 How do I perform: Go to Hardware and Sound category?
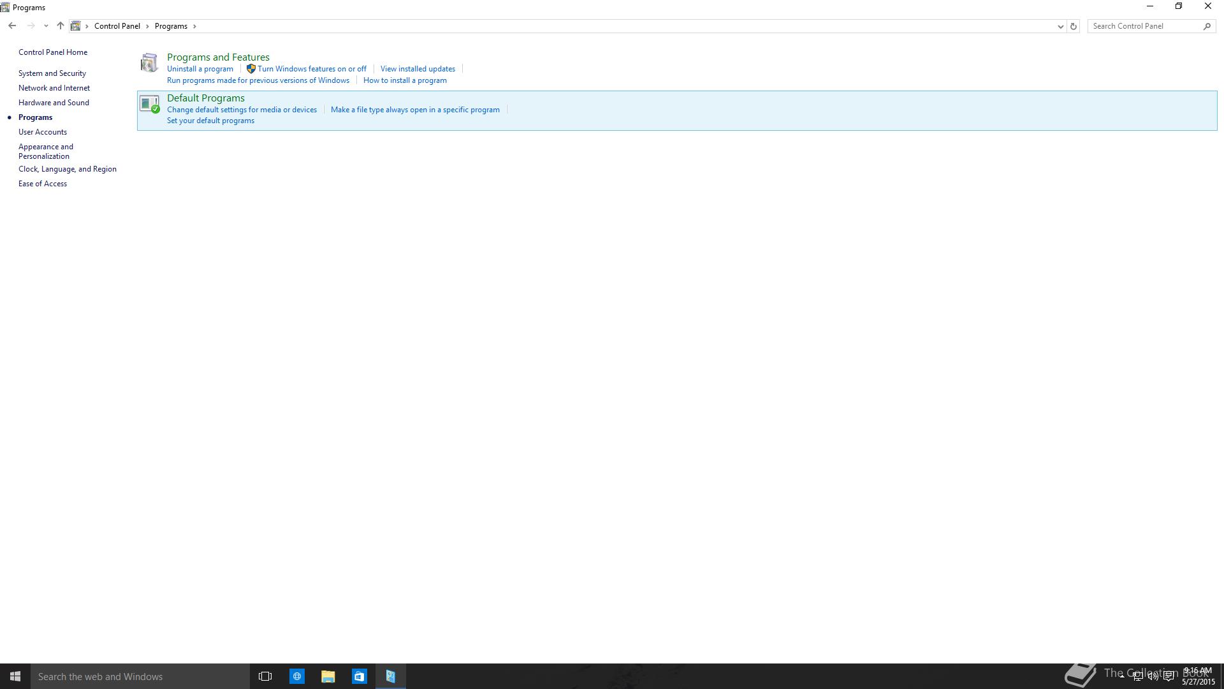54,103
